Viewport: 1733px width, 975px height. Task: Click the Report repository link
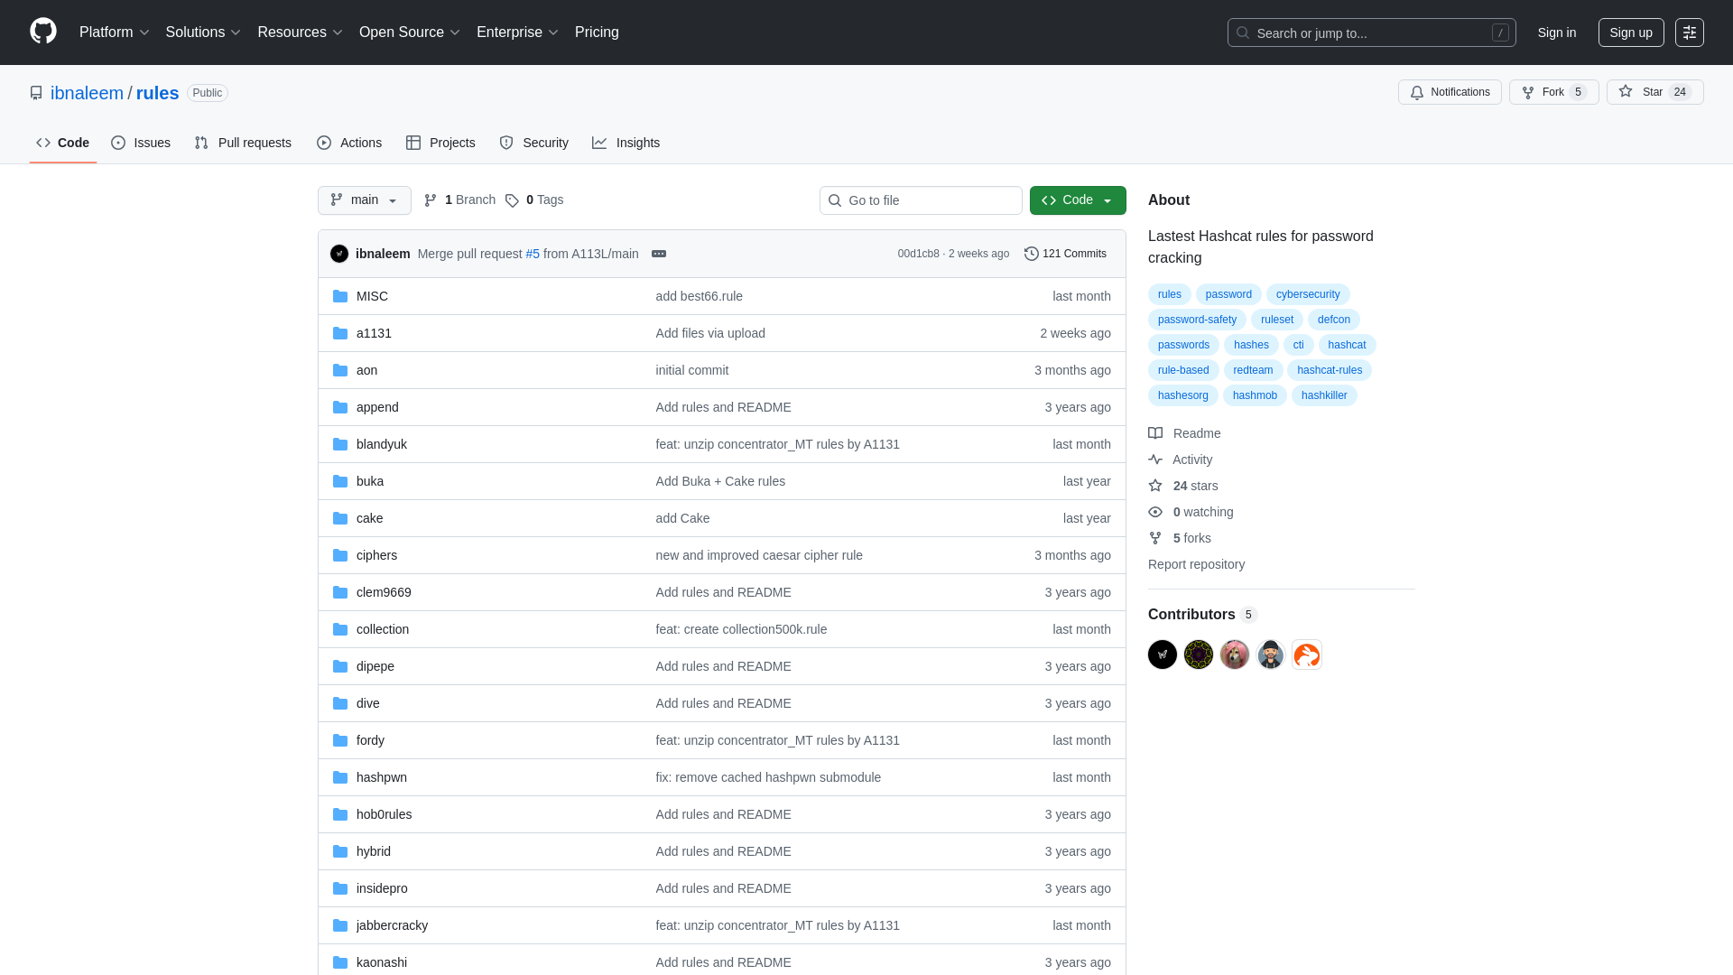tap(1196, 564)
